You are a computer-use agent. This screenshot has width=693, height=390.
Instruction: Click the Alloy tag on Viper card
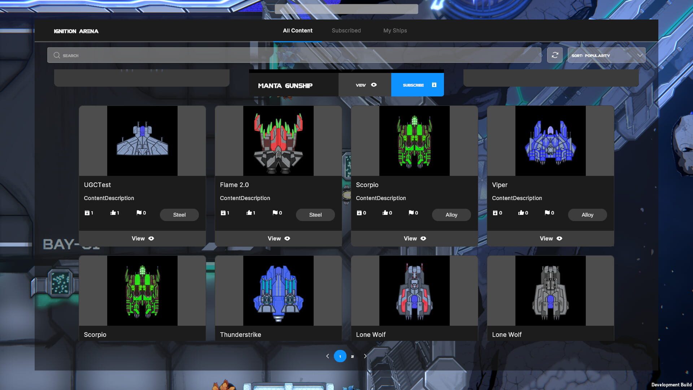coord(588,215)
